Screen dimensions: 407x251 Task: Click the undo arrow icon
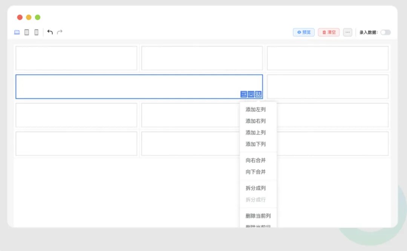point(50,32)
